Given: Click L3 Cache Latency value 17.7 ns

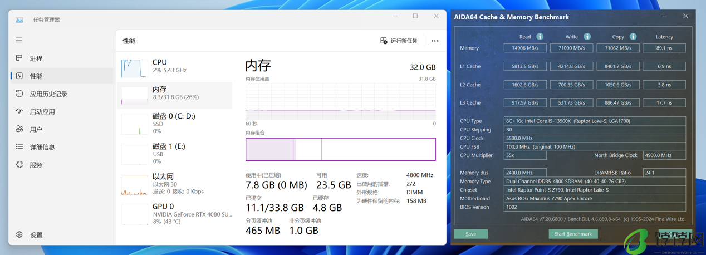Looking at the screenshot, I should [x=664, y=103].
